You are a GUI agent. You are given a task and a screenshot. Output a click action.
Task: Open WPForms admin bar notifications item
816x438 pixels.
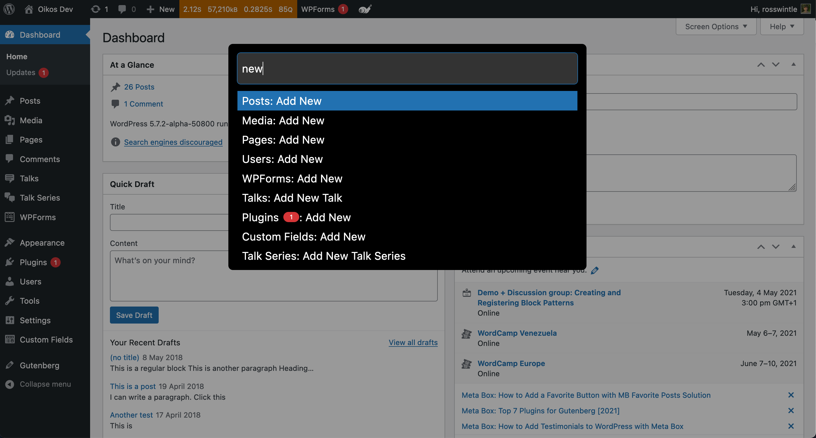324,9
